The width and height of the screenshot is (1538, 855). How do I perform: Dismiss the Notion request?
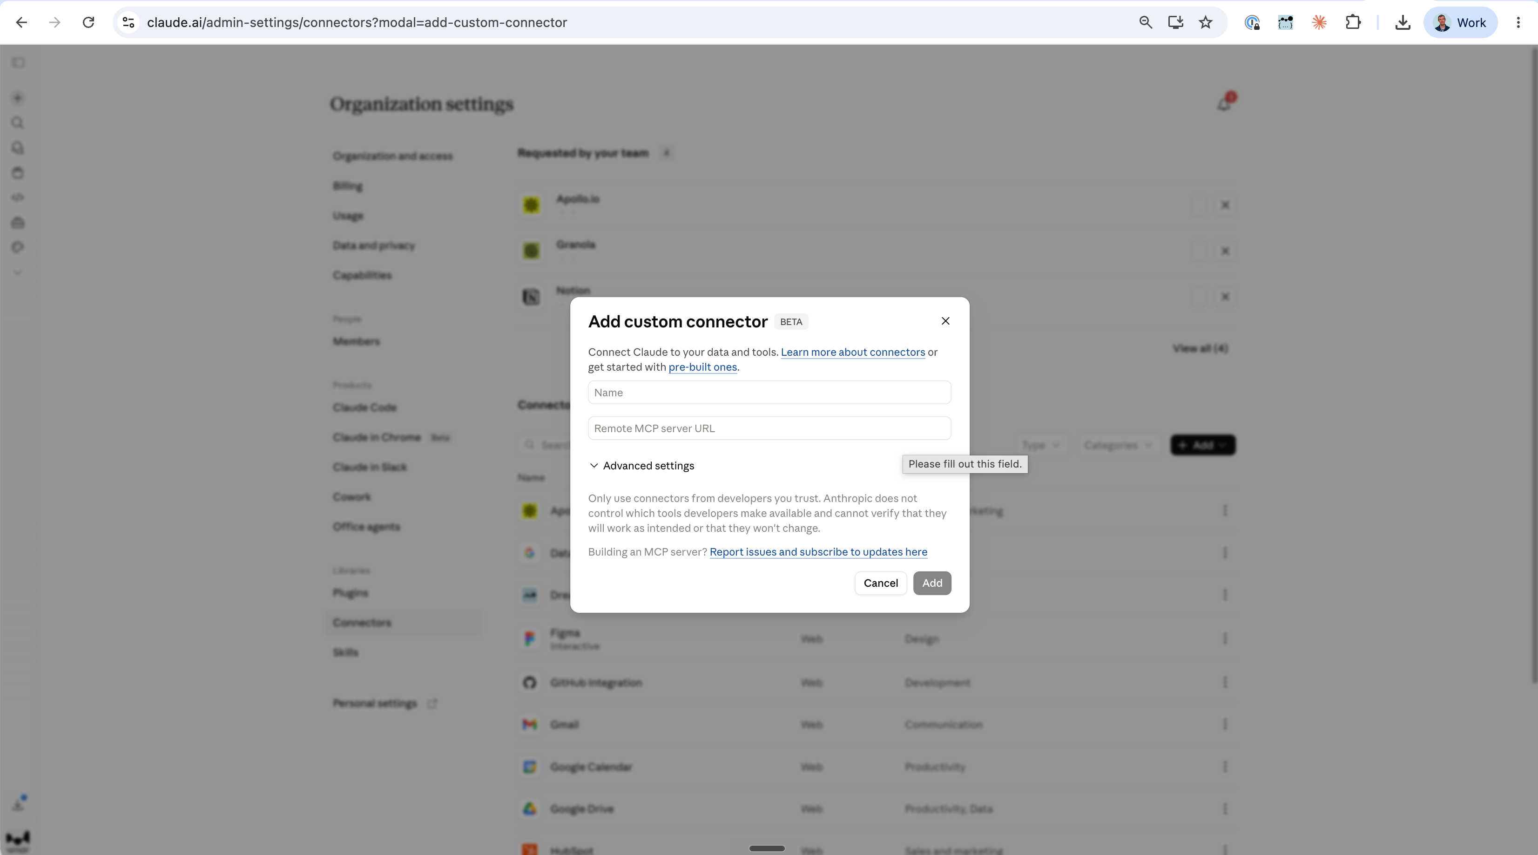1225,297
